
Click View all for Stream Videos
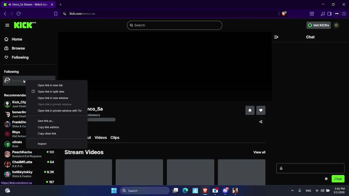click(259, 152)
